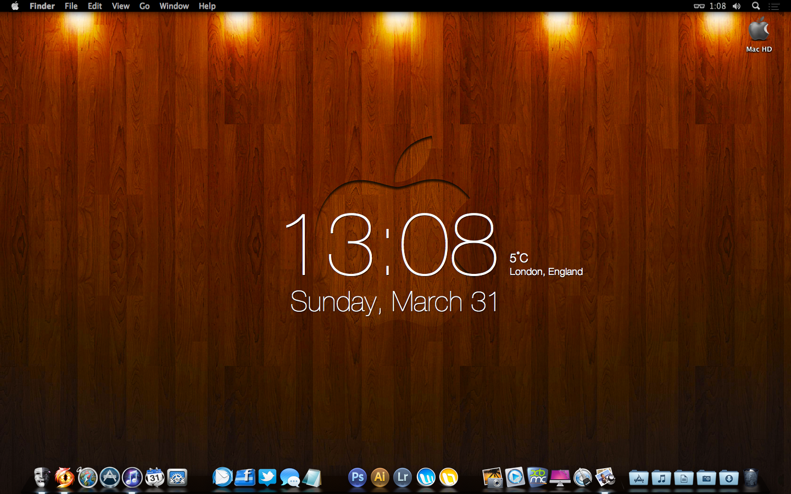
Task: Open the Applications folder in dock
Action: 639,478
